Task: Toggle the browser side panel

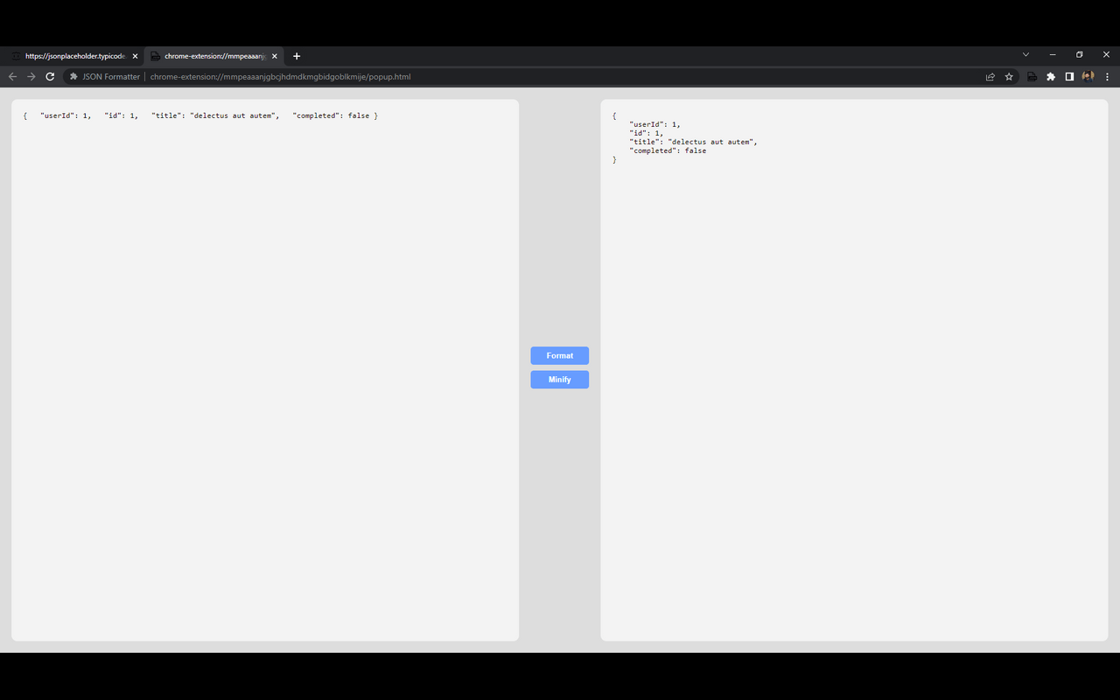Action: pos(1069,77)
